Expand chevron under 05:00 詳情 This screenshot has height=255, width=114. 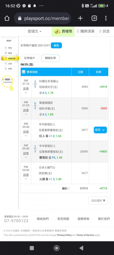[26, 179]
